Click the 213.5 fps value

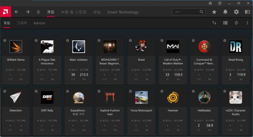[84, 75]
